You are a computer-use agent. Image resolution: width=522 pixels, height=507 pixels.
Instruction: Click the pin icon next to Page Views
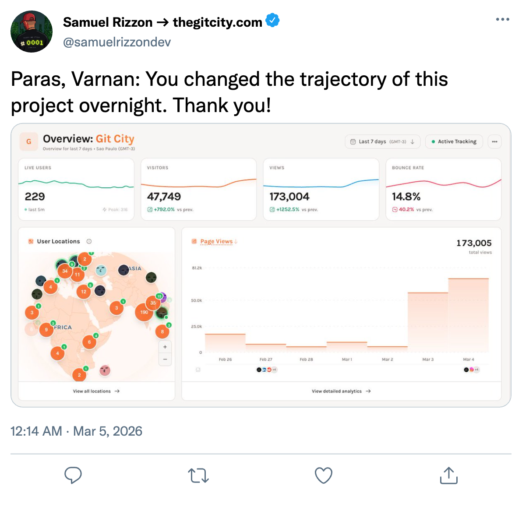[x=194, y=241]
